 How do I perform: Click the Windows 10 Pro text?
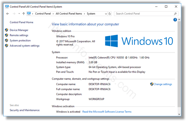pos(65,36)
